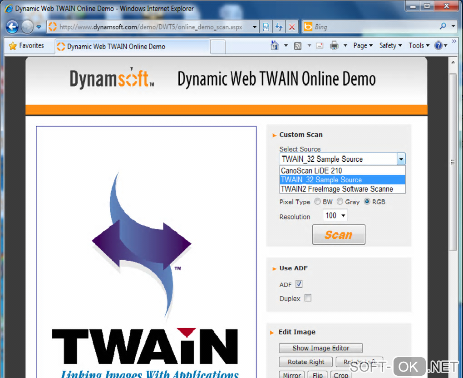Select RGB pixel type
This screenshot has height=378, width=463.
367,201
